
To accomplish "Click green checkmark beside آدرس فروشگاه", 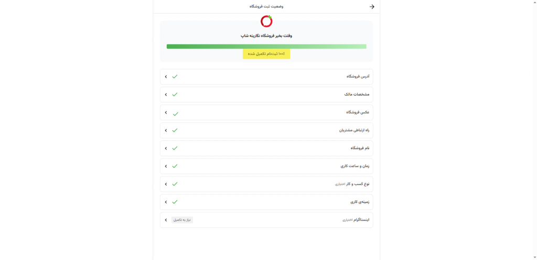I will coord(175,77).
